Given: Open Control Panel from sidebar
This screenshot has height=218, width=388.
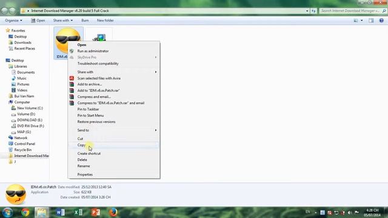Looking at the screenshot, I should point(24,144).
